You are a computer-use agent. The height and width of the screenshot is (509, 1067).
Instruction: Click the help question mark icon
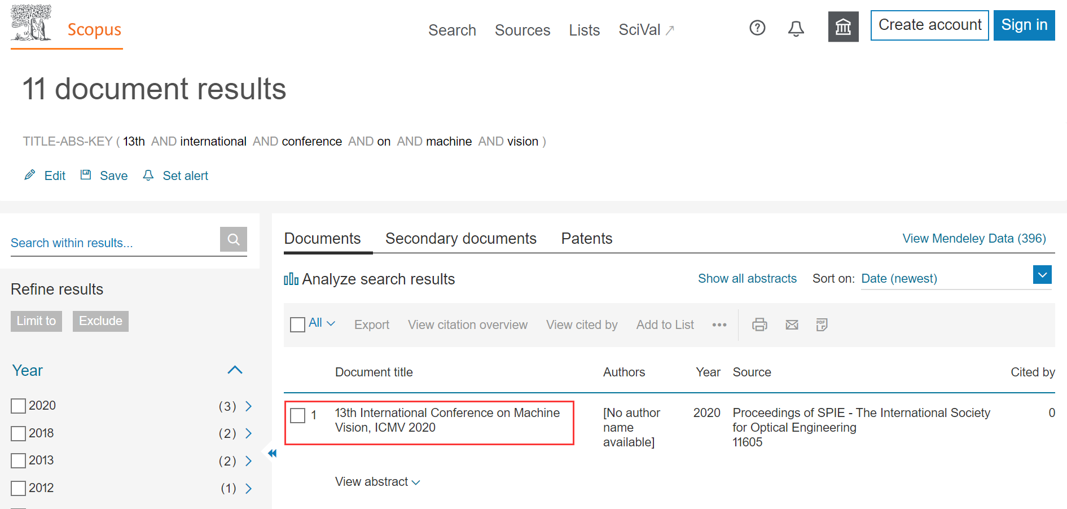click(757, 28)
